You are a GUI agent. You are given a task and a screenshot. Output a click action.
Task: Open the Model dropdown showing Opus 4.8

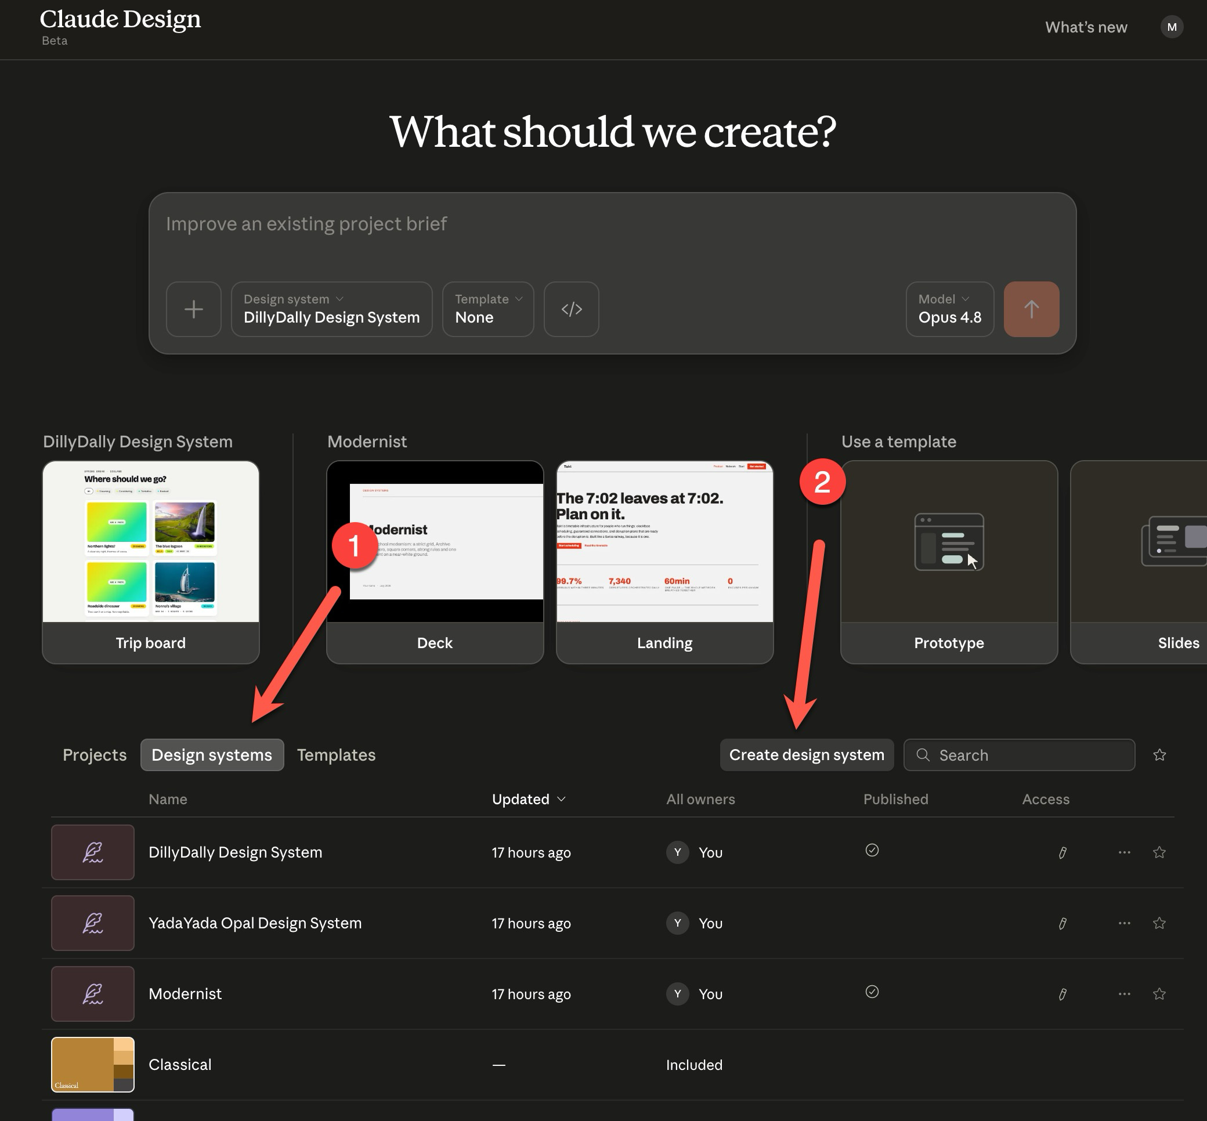coord(950,309)
